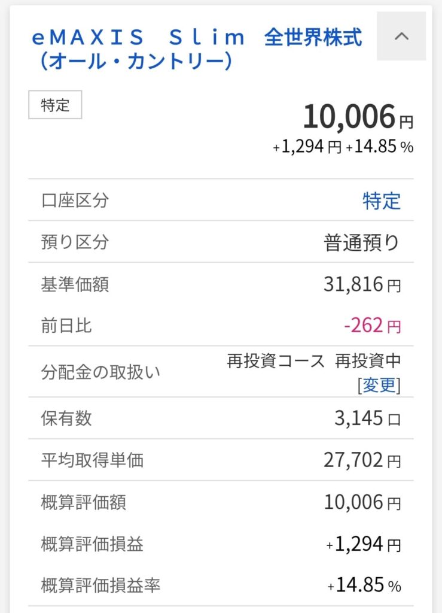Click the 口座区分 row label

[x=75, y=201]
